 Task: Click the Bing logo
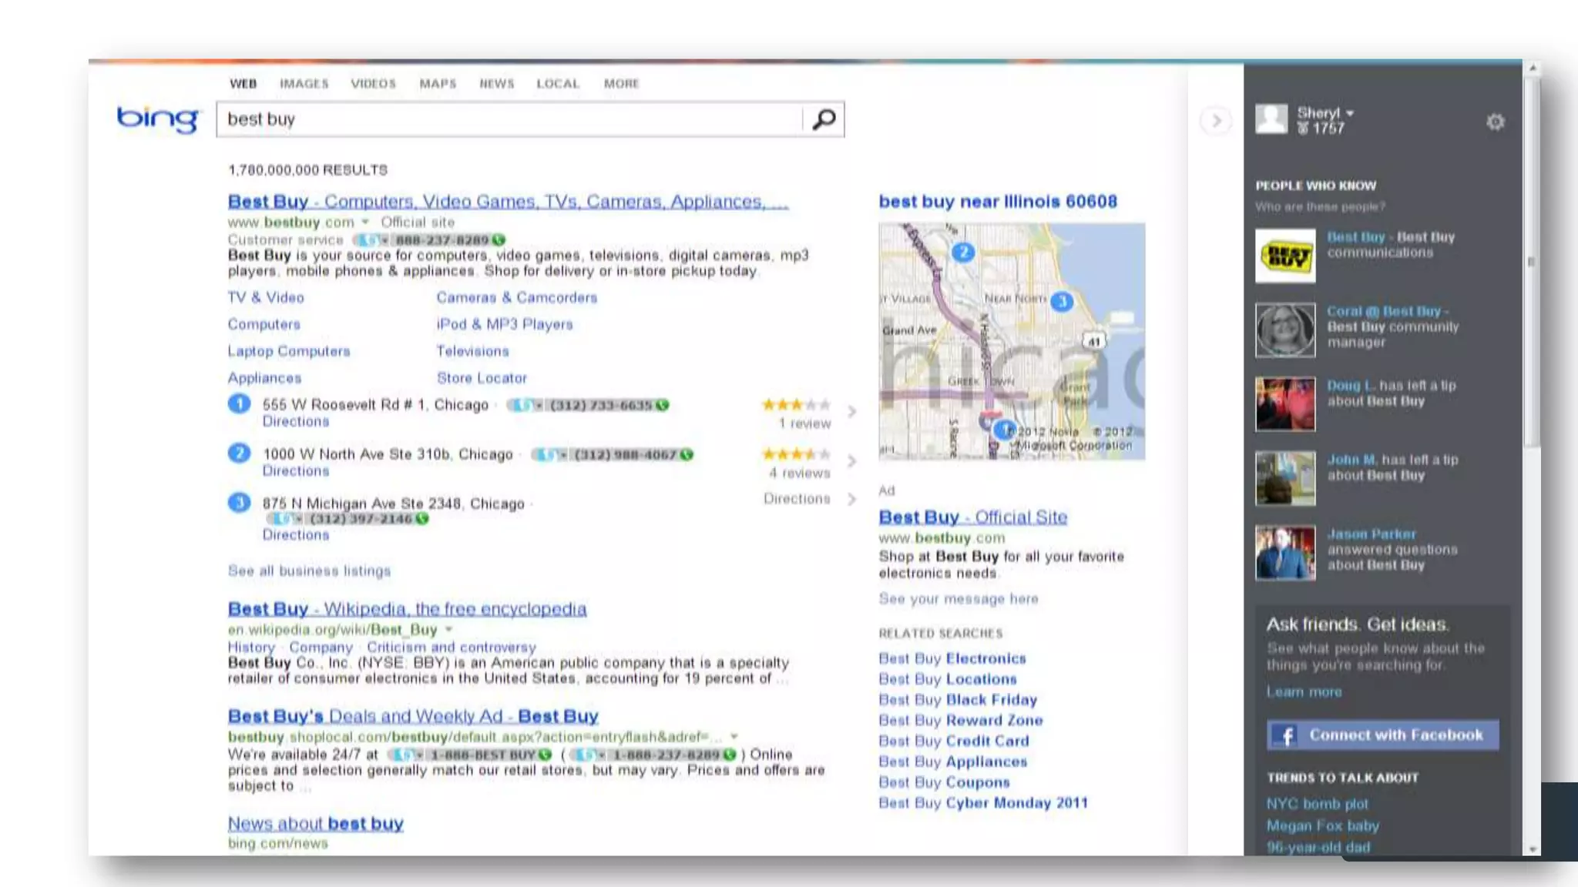coord(157,119)
